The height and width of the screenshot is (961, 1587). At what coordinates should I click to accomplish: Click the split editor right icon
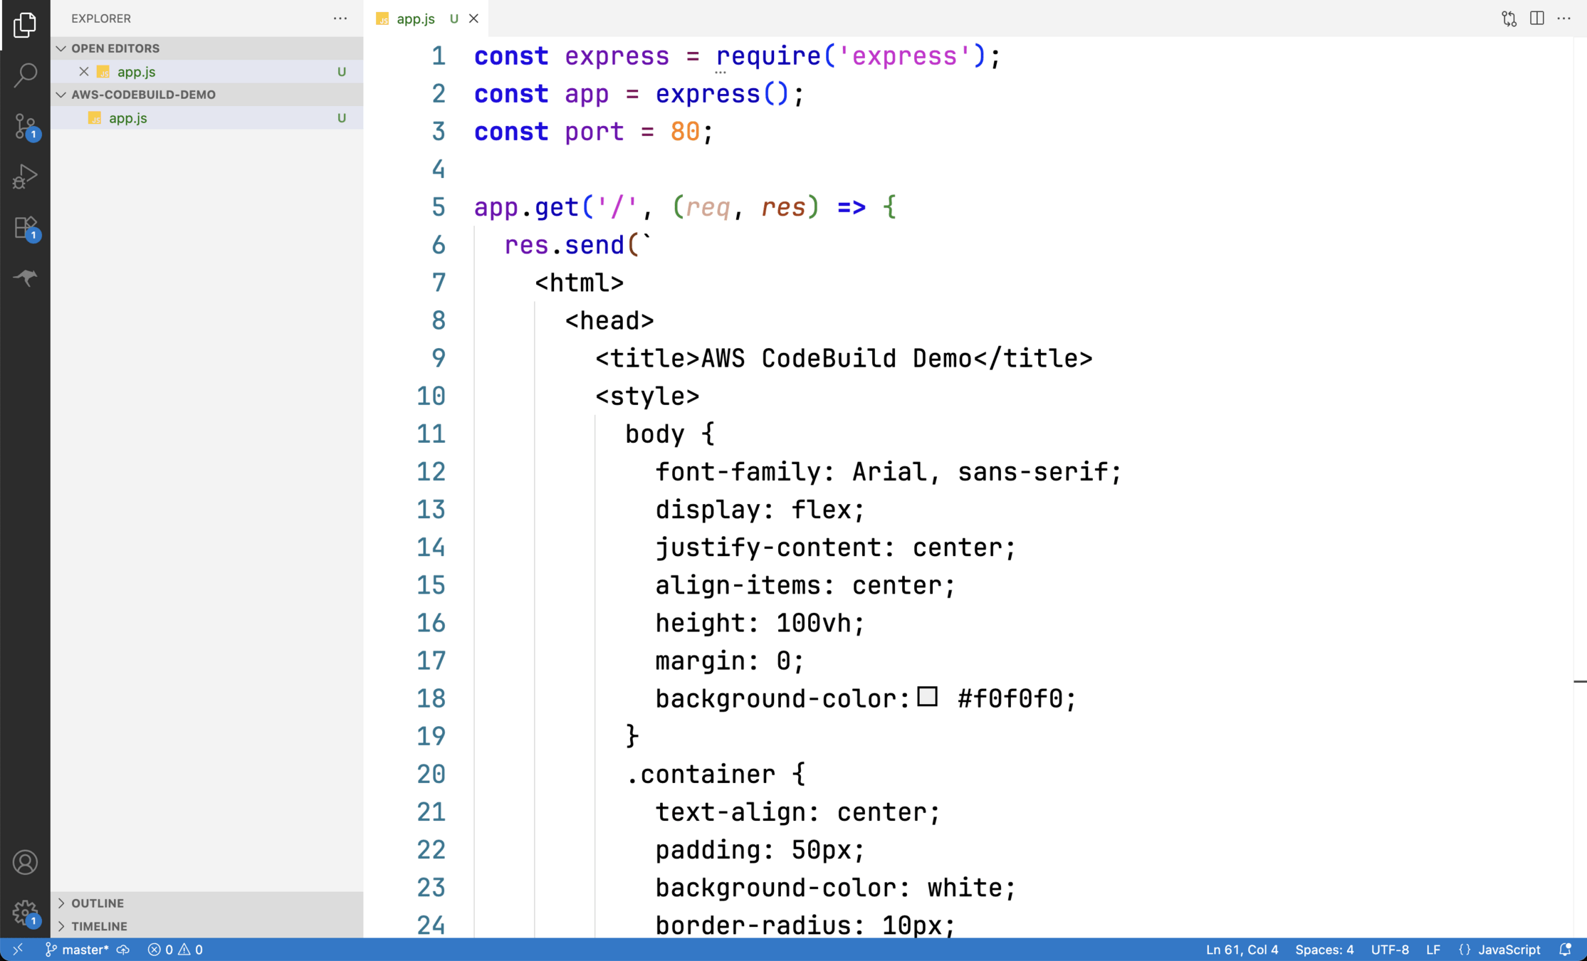(1536, 19)
